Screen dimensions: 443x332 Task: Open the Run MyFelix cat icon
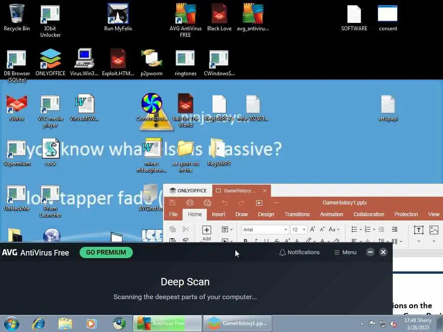click(x=118, y=17)
